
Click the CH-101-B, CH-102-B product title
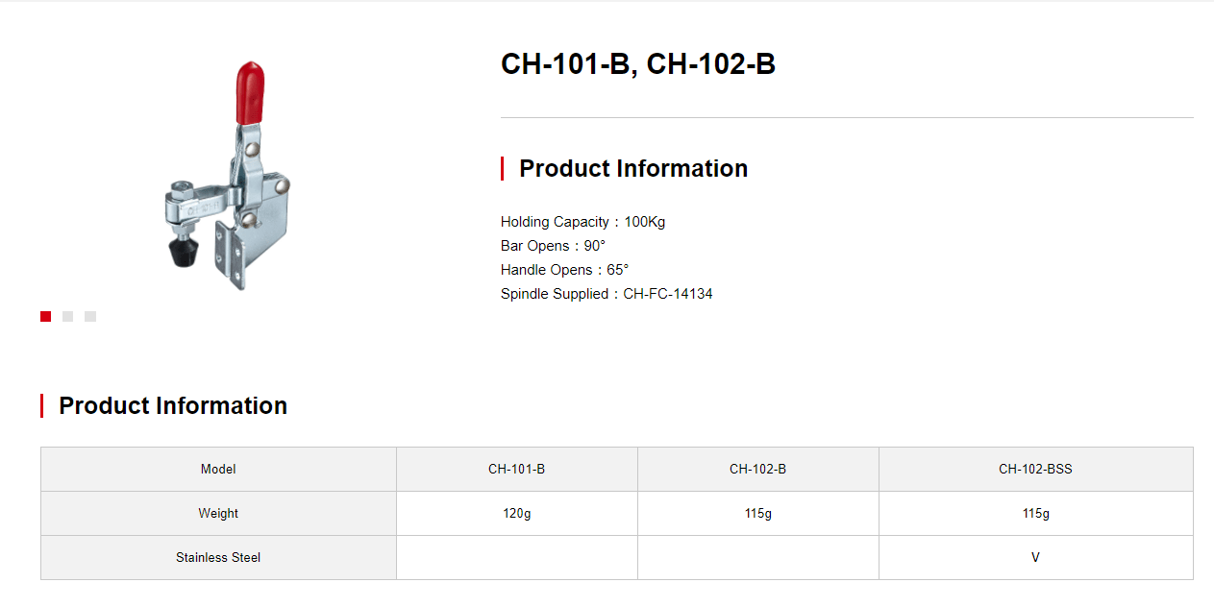coord(638,63)
